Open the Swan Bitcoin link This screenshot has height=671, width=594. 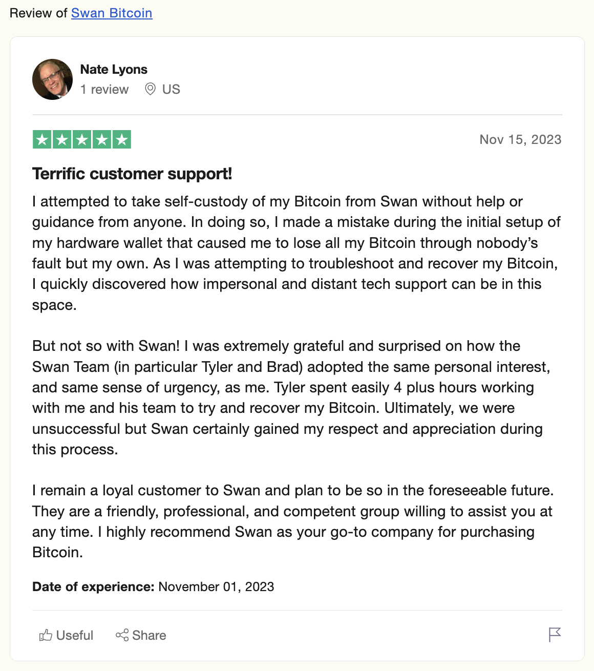(x=112, y=13)
